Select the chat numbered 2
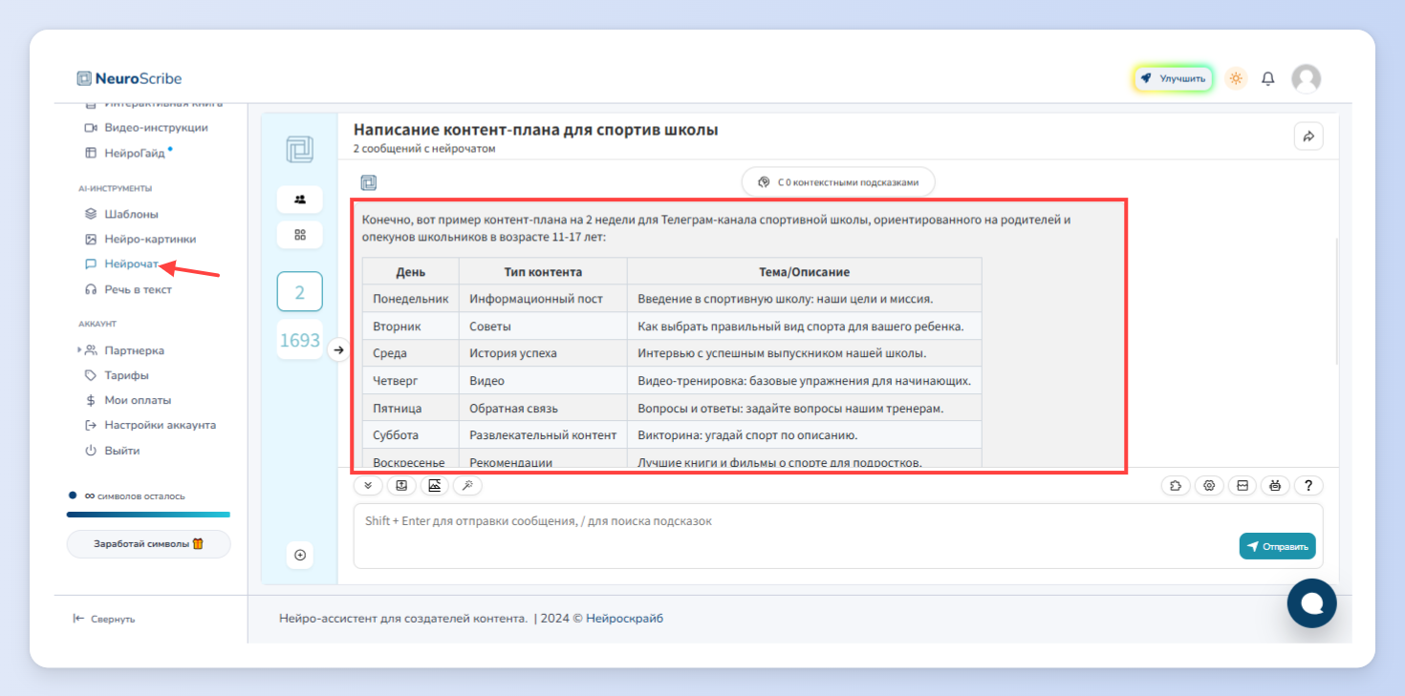This screenshot has height=696, width=1405. (300, 292)
